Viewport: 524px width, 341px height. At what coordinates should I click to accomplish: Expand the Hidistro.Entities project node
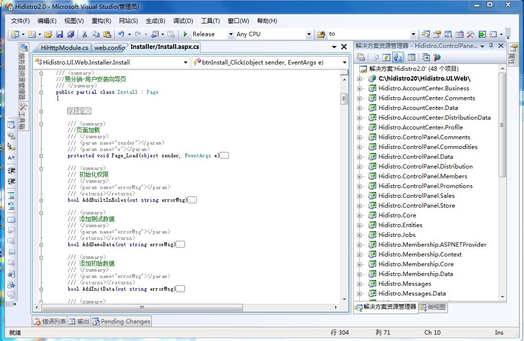[x=359, y=225]
